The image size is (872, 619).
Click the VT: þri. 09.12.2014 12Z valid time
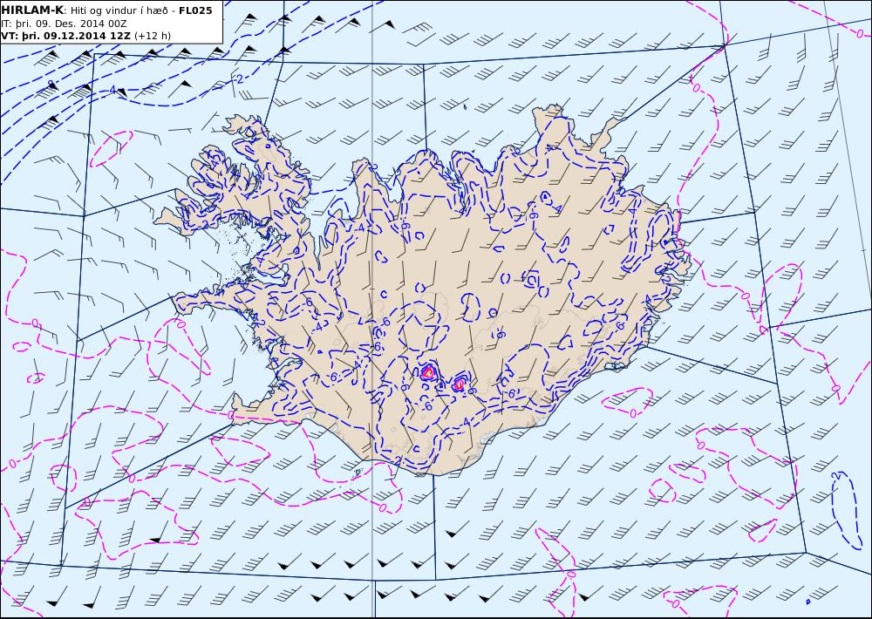click(x=66, y=36)
